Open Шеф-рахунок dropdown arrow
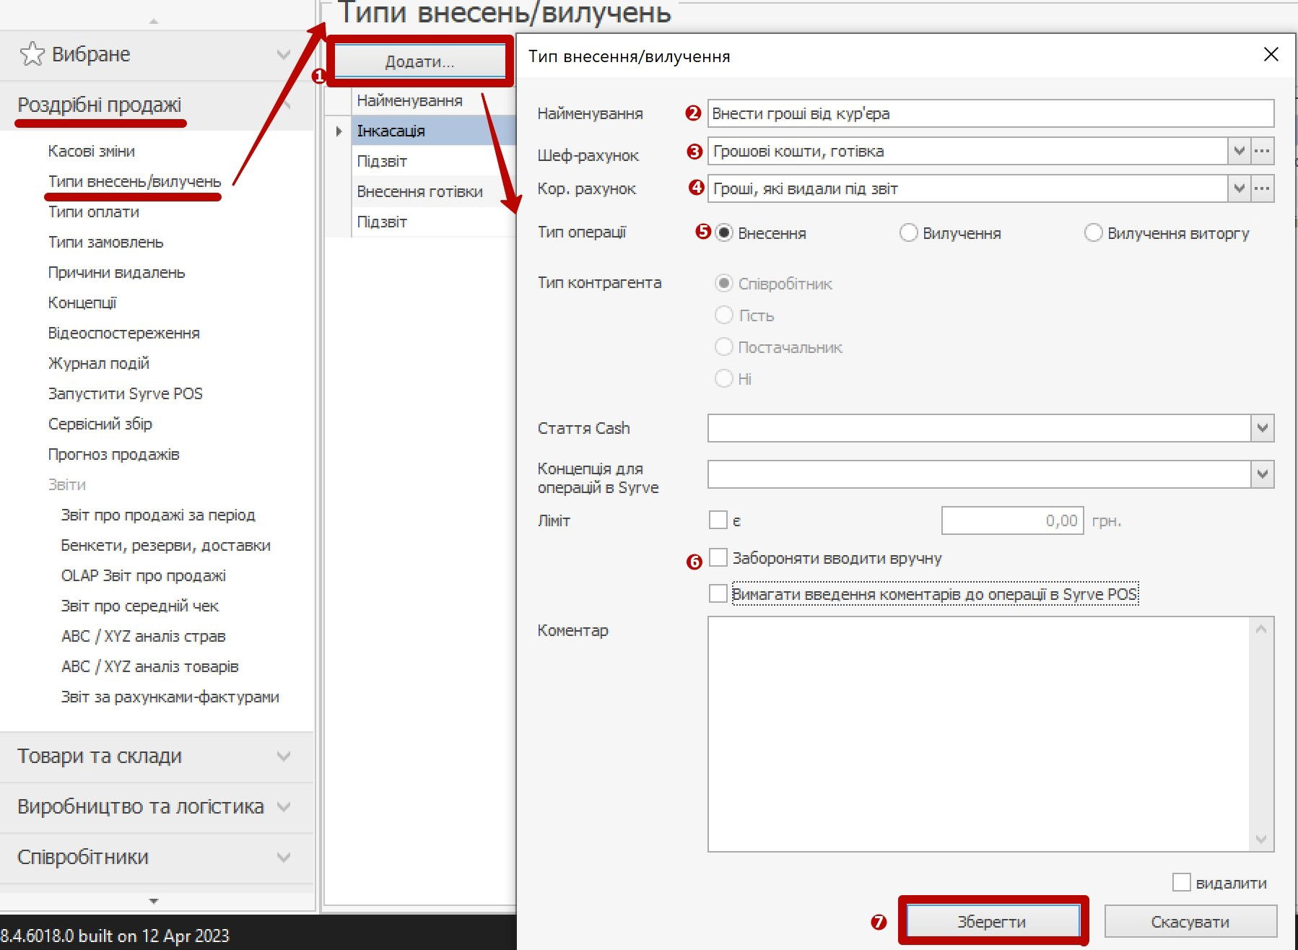The height and width of the screenshot is (950, 1298). (1239, 151)
